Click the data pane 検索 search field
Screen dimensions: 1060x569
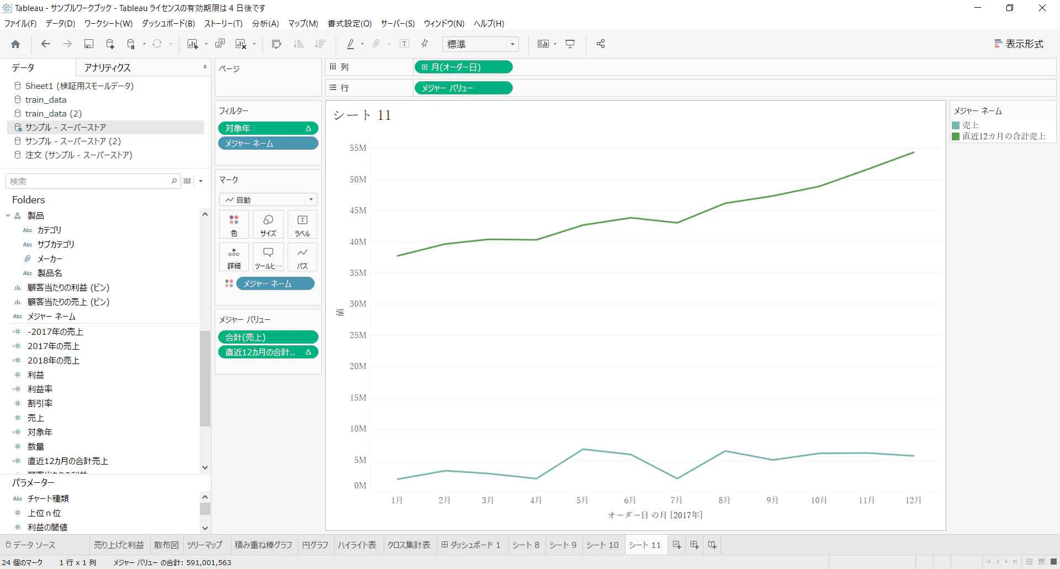pos(93,181)
